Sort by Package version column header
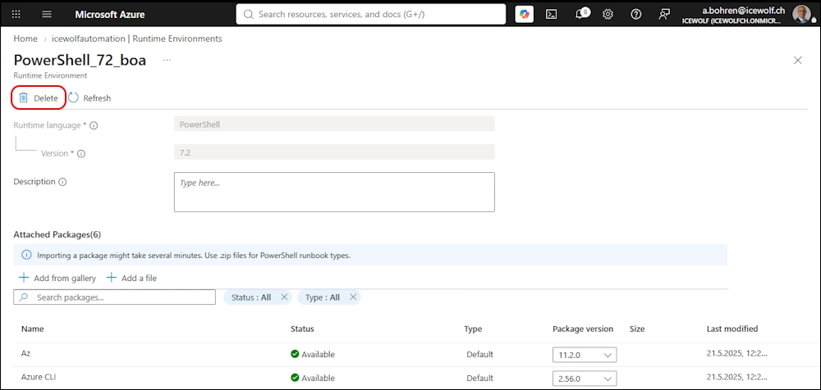 click(583, 329)
